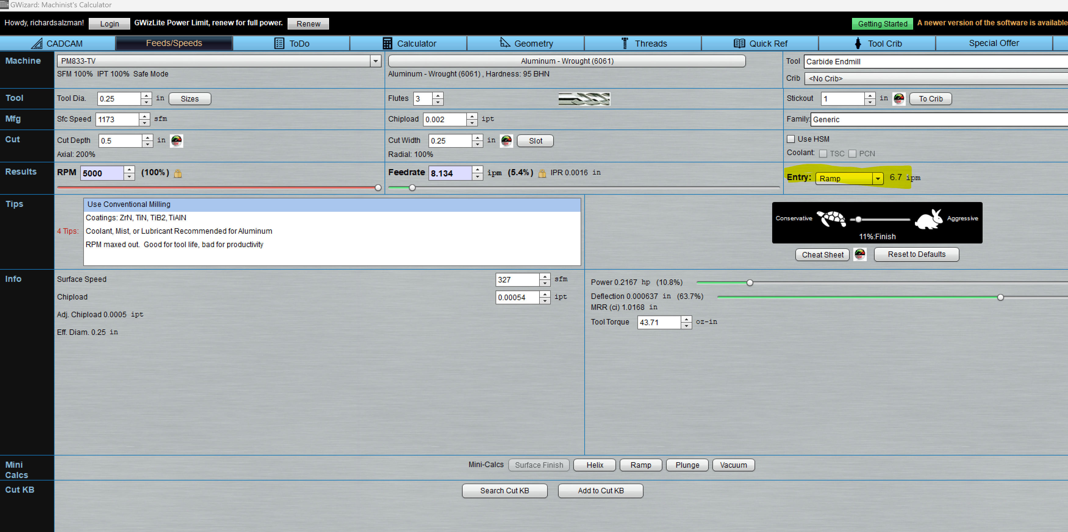
Task: Open the Tool Crib tab
Action: pyautogui.click(x=877, y=44)
